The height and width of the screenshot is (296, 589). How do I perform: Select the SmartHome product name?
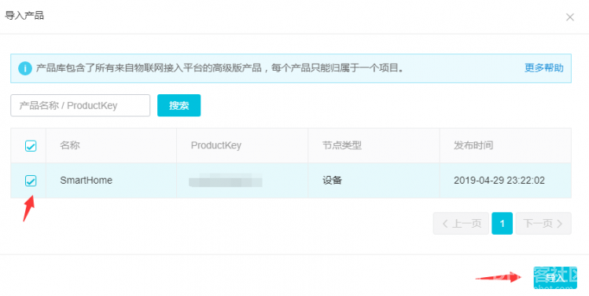point(86,181)
